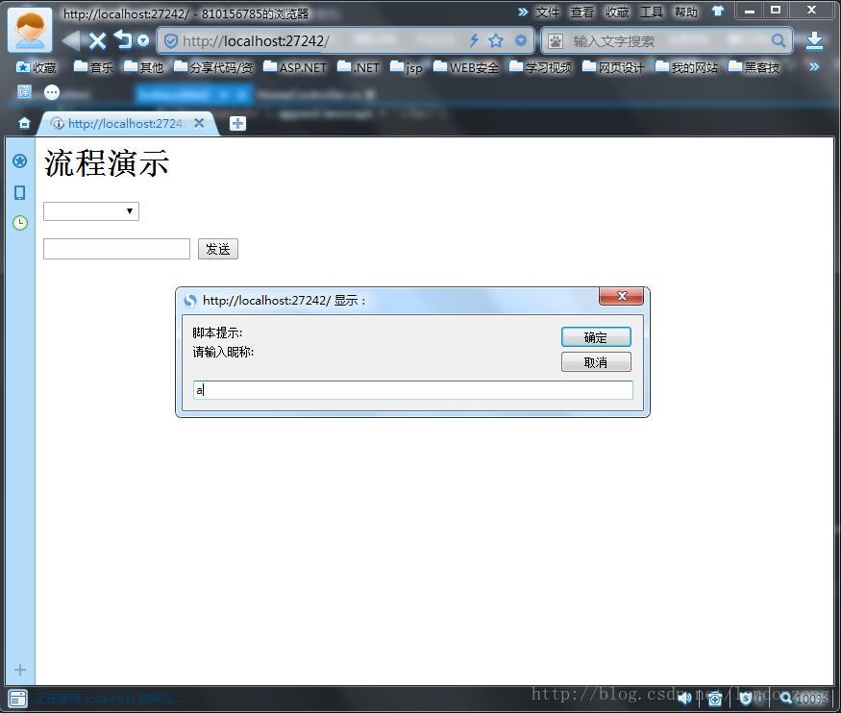
Task: Open the sidebar history clock icon
Action: pyautogui.click(x=19, y=223)
